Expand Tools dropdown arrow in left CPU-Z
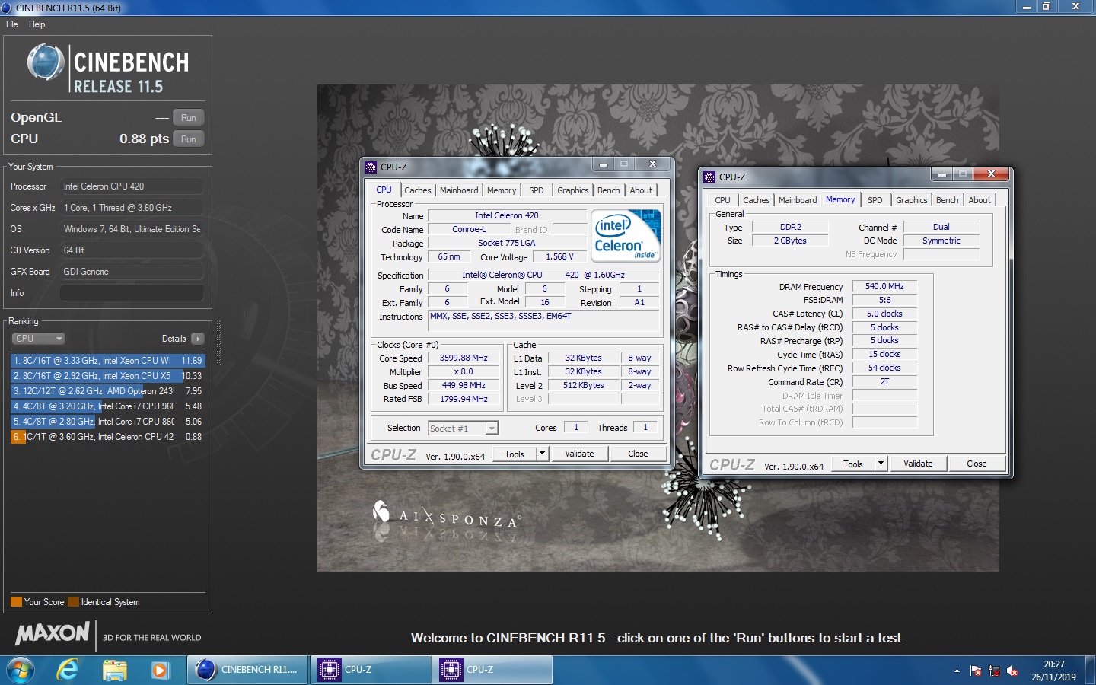1096x685 pixels. pyautogui.click(x=542, y=454)
